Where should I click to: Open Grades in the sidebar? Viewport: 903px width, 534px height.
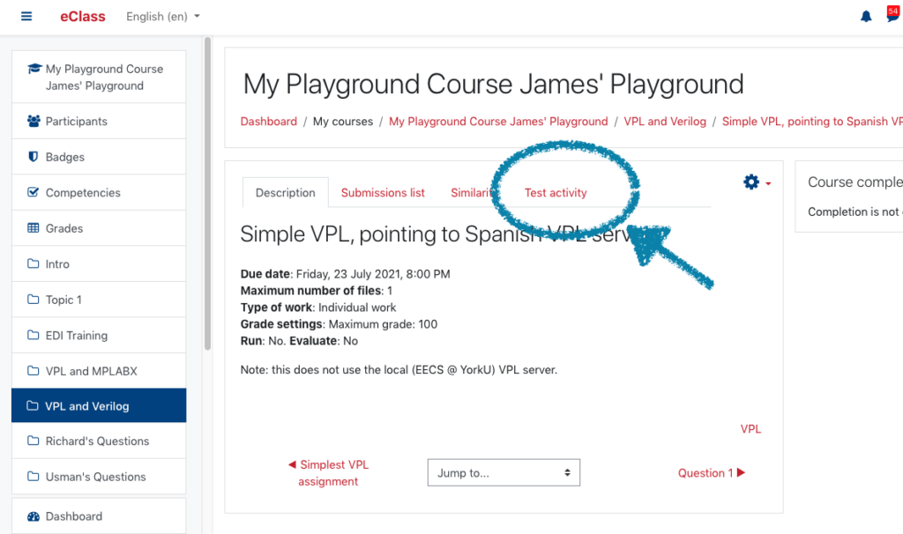pos(99,228)
